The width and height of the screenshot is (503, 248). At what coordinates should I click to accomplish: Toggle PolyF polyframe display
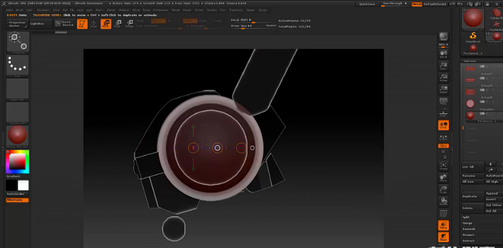(443, 213)
